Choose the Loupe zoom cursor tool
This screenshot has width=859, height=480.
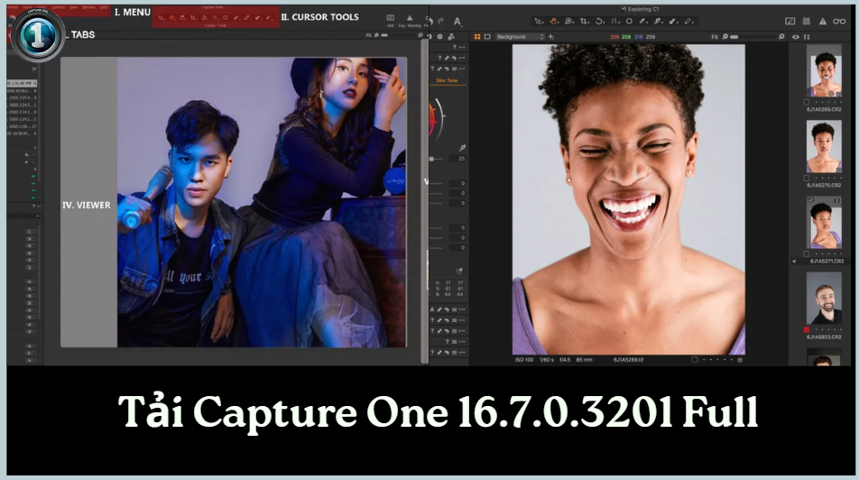click(570, 20)
